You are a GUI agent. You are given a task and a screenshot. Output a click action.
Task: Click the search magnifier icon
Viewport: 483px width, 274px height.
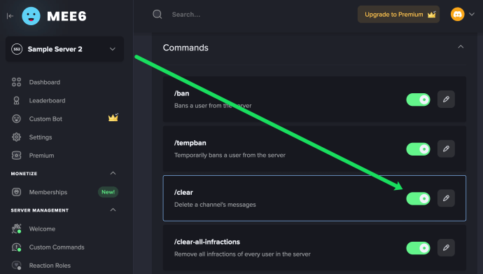pyautogui.click(x=157, y=14)
